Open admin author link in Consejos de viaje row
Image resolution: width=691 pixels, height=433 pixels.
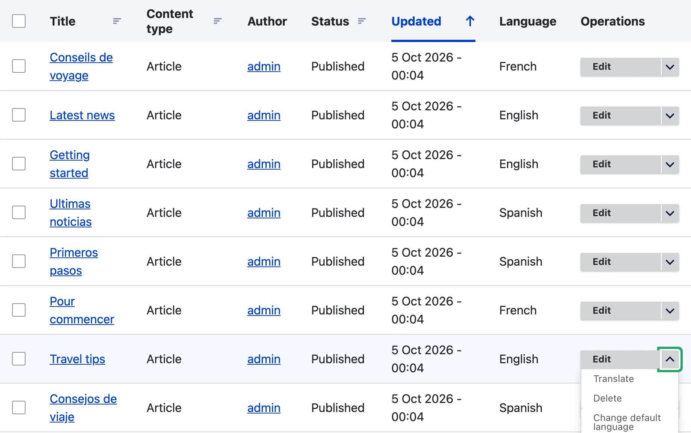click(x=264, y=408)
